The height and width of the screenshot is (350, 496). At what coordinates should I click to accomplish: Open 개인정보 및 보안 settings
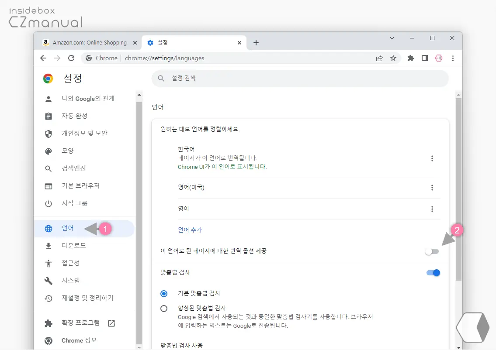click(84, 133)
